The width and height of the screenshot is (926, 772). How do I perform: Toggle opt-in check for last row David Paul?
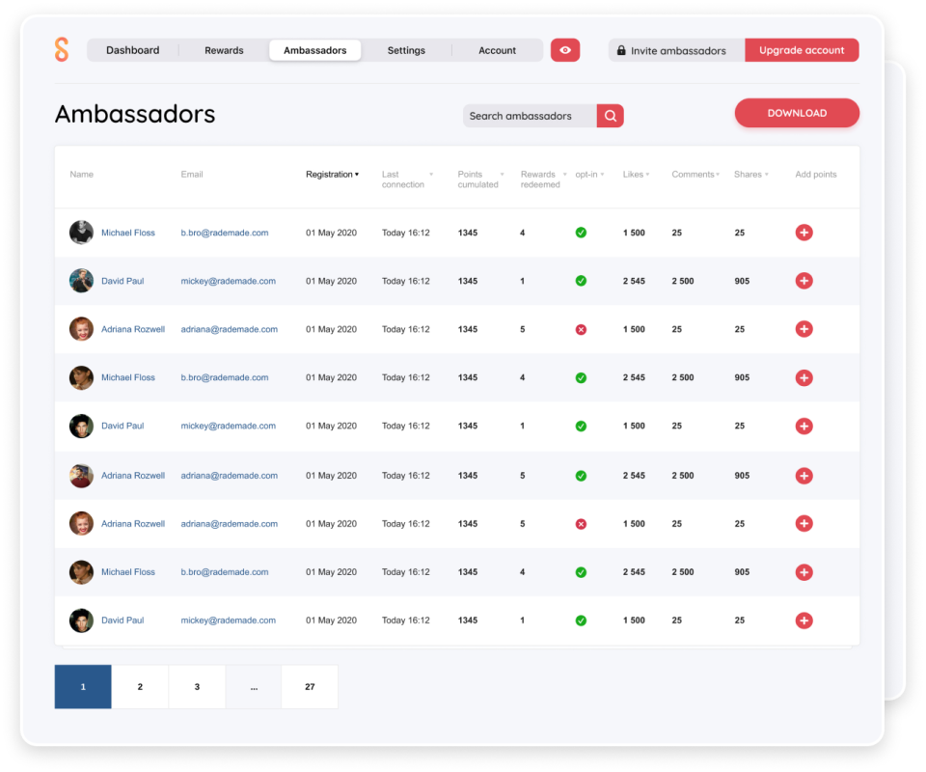click(x=581, y=620)
